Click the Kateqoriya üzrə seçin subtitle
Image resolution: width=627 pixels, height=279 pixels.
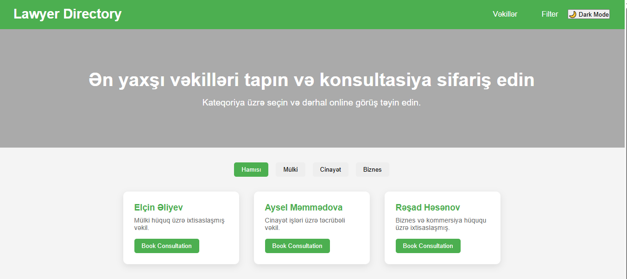point(311,103)
